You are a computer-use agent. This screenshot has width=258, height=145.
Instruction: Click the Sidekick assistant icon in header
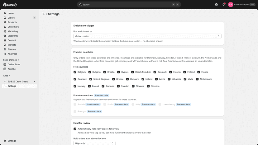[x=216, y=5]
